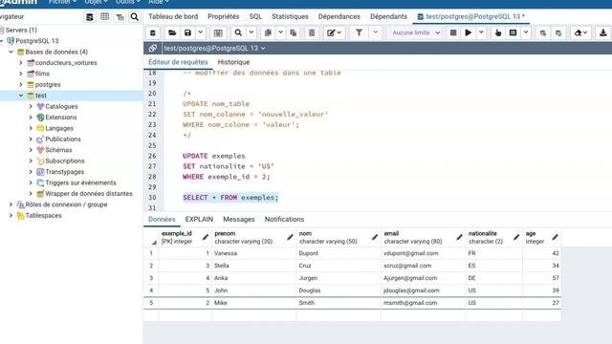Expand the Schémas node
Image resolution: width=612 pixels, height=344 pixels.
point(31,150)
